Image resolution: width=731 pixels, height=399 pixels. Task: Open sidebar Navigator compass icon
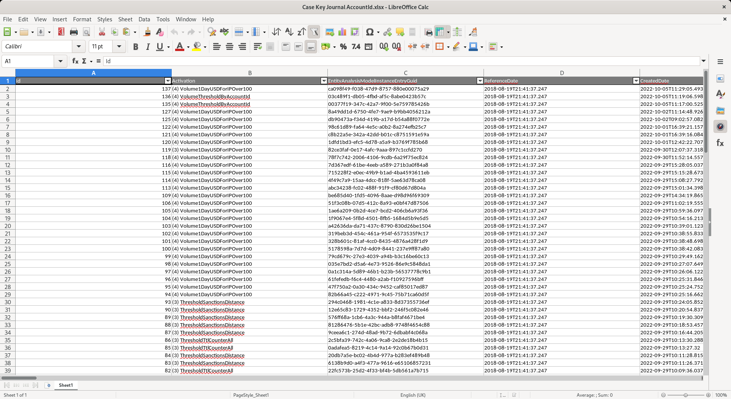720,126
